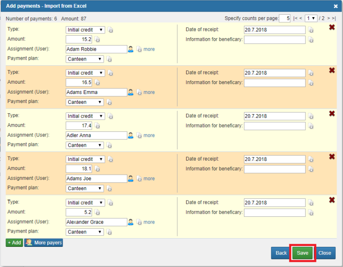Open page number selector dropdown

[311, 18]
